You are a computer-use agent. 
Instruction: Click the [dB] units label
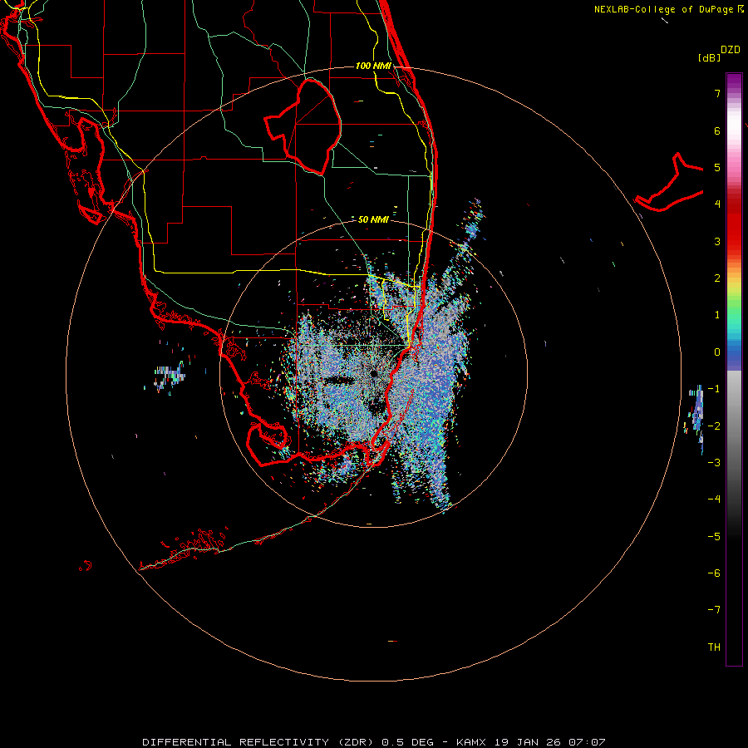point(709,57)
